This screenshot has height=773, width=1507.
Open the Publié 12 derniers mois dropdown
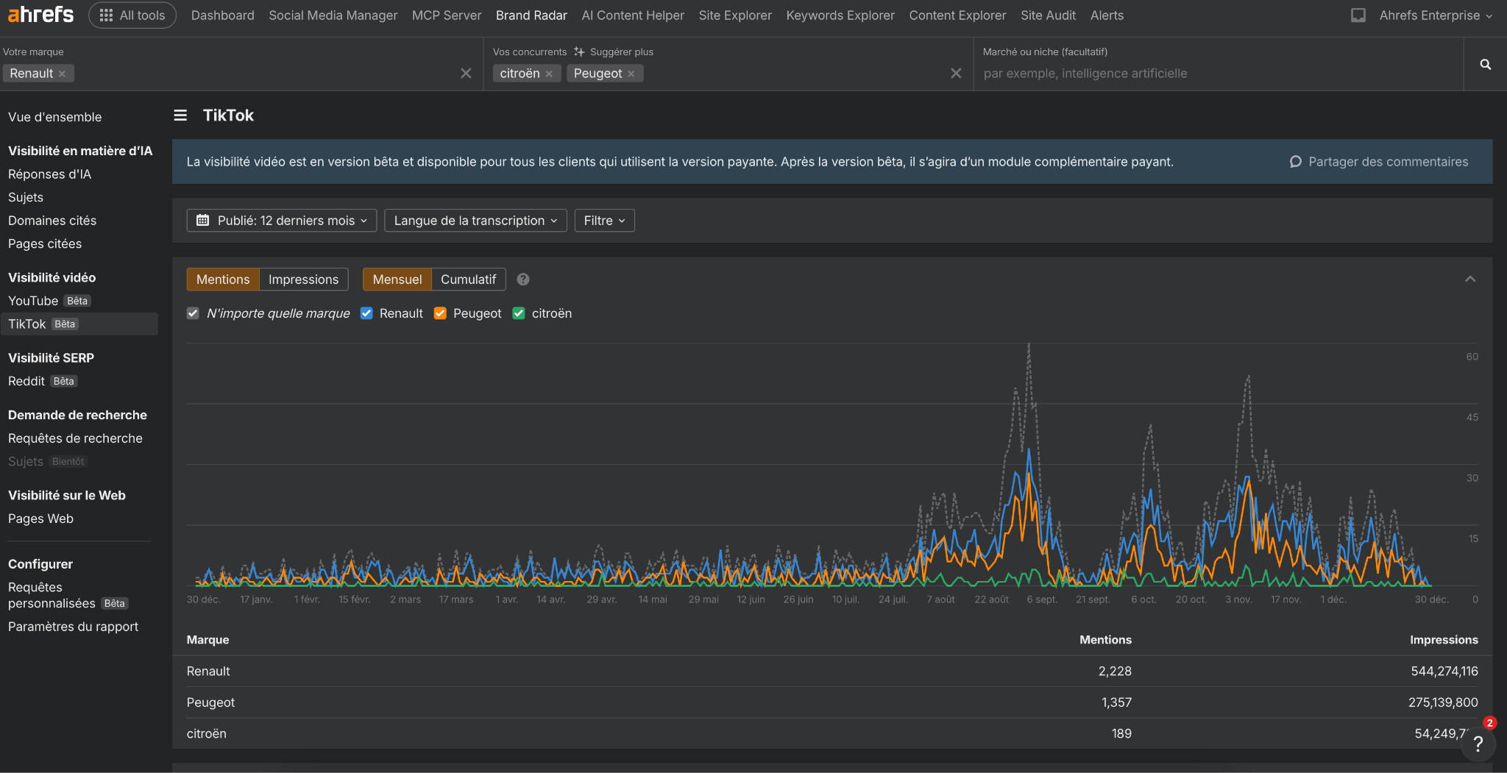(x=282, y=221)
